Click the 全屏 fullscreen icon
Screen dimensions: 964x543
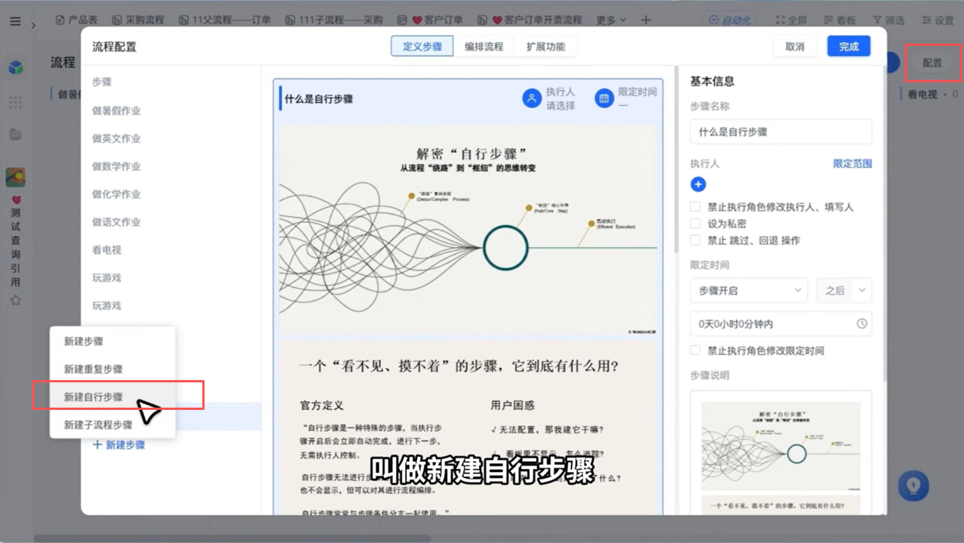[x=792, y=20]
